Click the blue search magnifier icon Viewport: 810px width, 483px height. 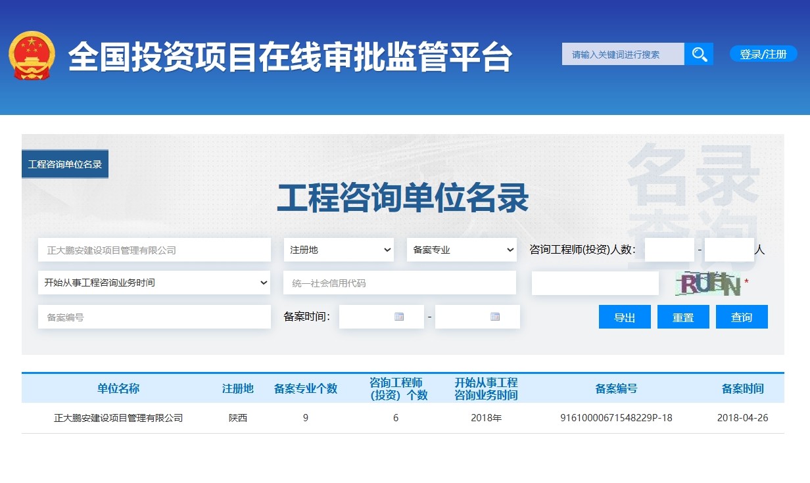point(699,54)
